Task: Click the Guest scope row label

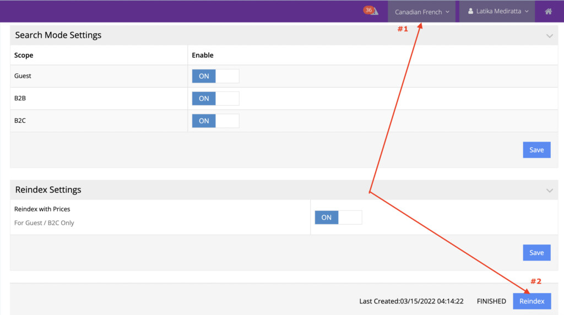Action: [x=23, y=76]
